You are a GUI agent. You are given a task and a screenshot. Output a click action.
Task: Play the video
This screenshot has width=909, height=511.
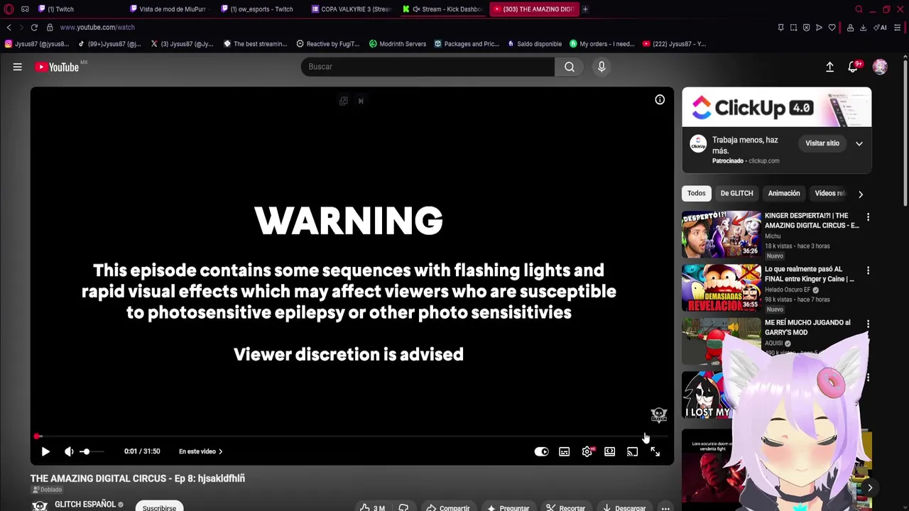click(x=45, y=451)
